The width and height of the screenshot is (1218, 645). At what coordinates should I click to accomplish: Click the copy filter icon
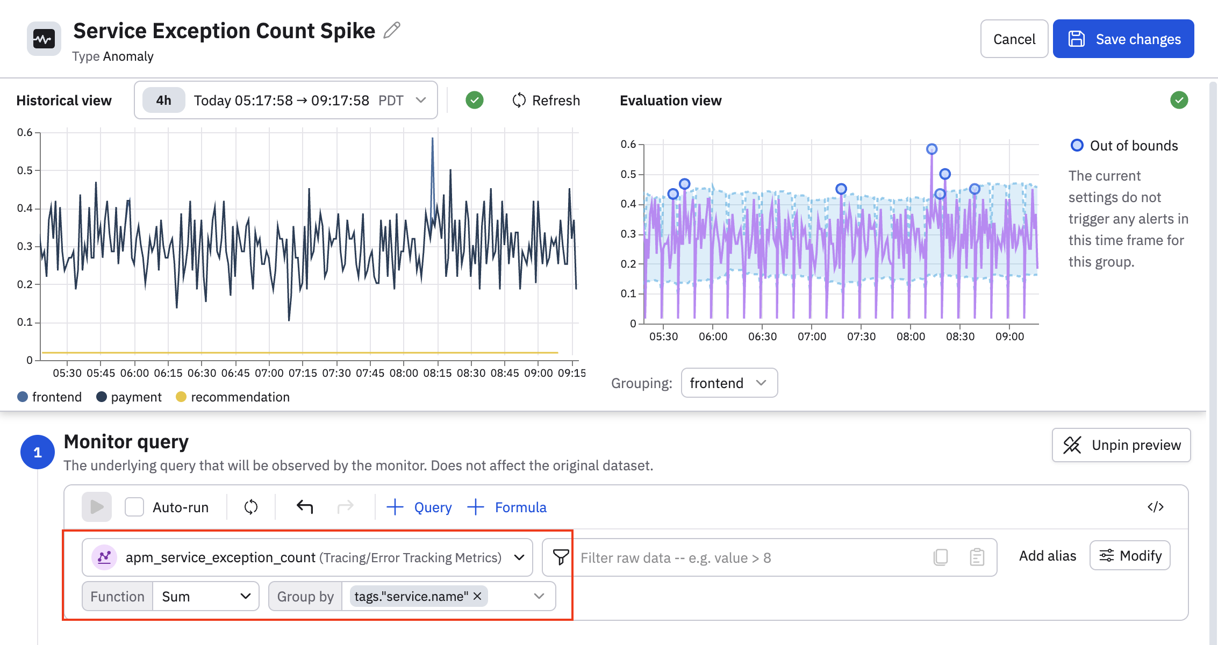tap(941, 557)
